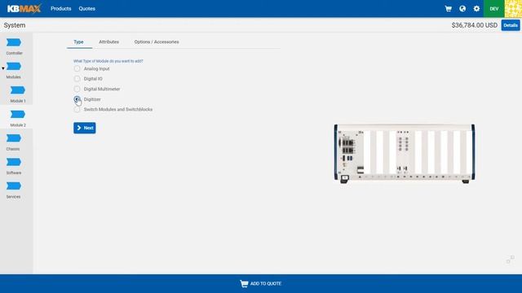Viewport: 522px width, 293px height.
Task: Select the Controller step icon
Action: [14, 42]
